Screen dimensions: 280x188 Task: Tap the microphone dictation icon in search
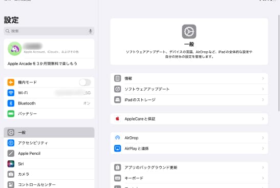tap(91, 31)
